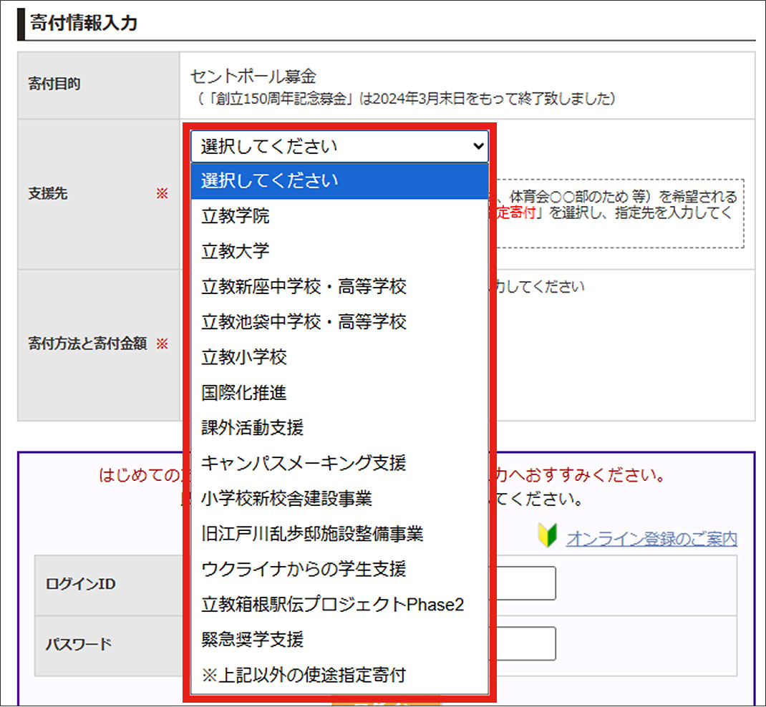The width and height of the screenshot is (766, 707).
Task: Click the ログインID label
Action: tap(80, 584)
